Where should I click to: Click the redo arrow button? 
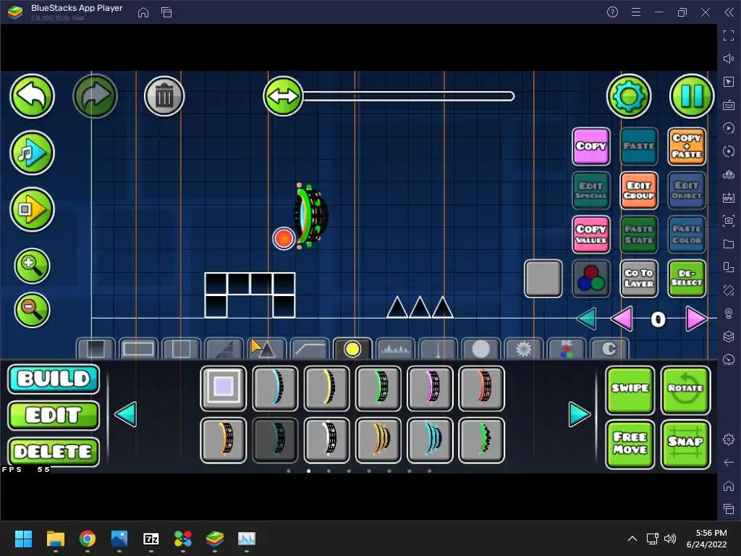coord(95,96)
